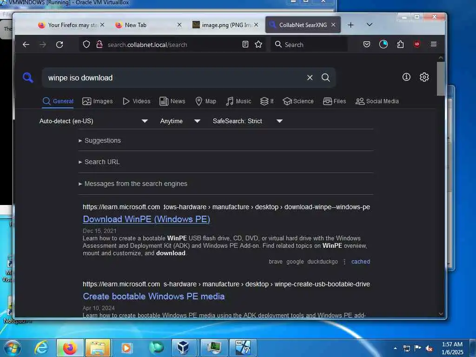
Task: Select the Map search category
Action: (205, 101)
